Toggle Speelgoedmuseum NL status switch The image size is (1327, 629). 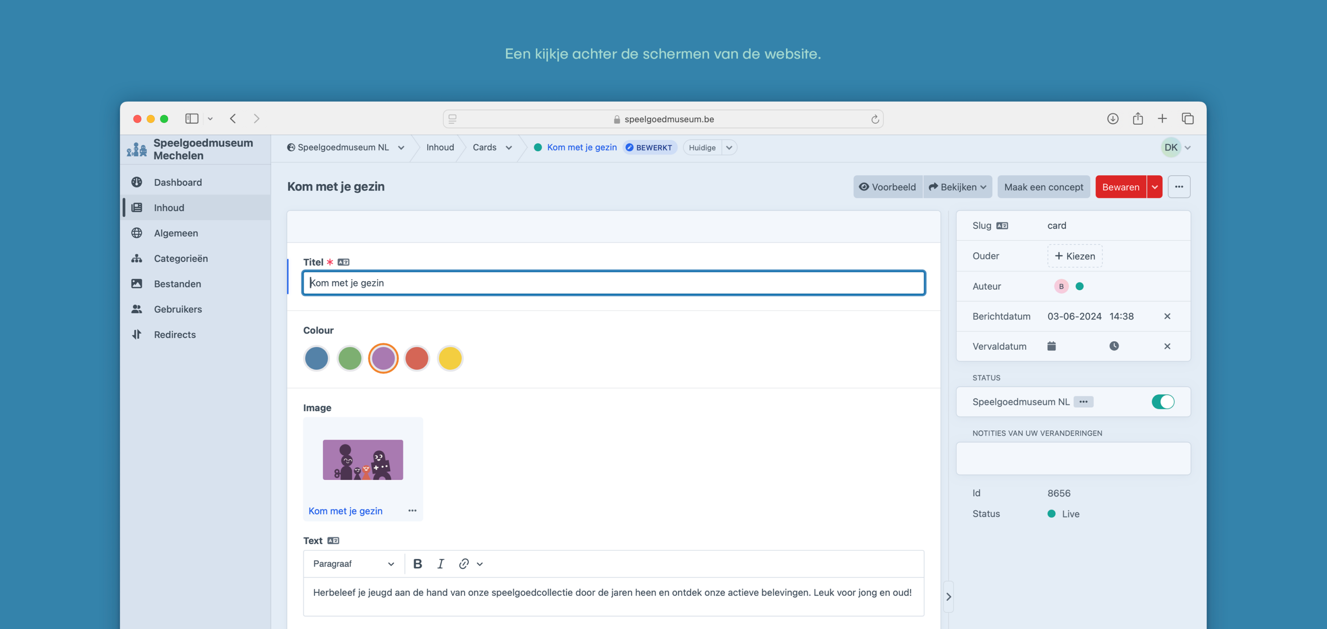point(1162,402)
